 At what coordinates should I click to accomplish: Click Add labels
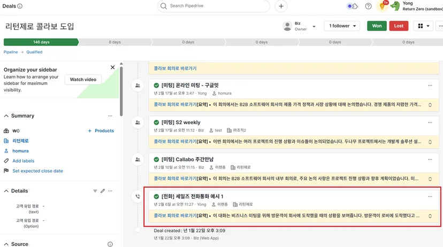click(23, 161)
